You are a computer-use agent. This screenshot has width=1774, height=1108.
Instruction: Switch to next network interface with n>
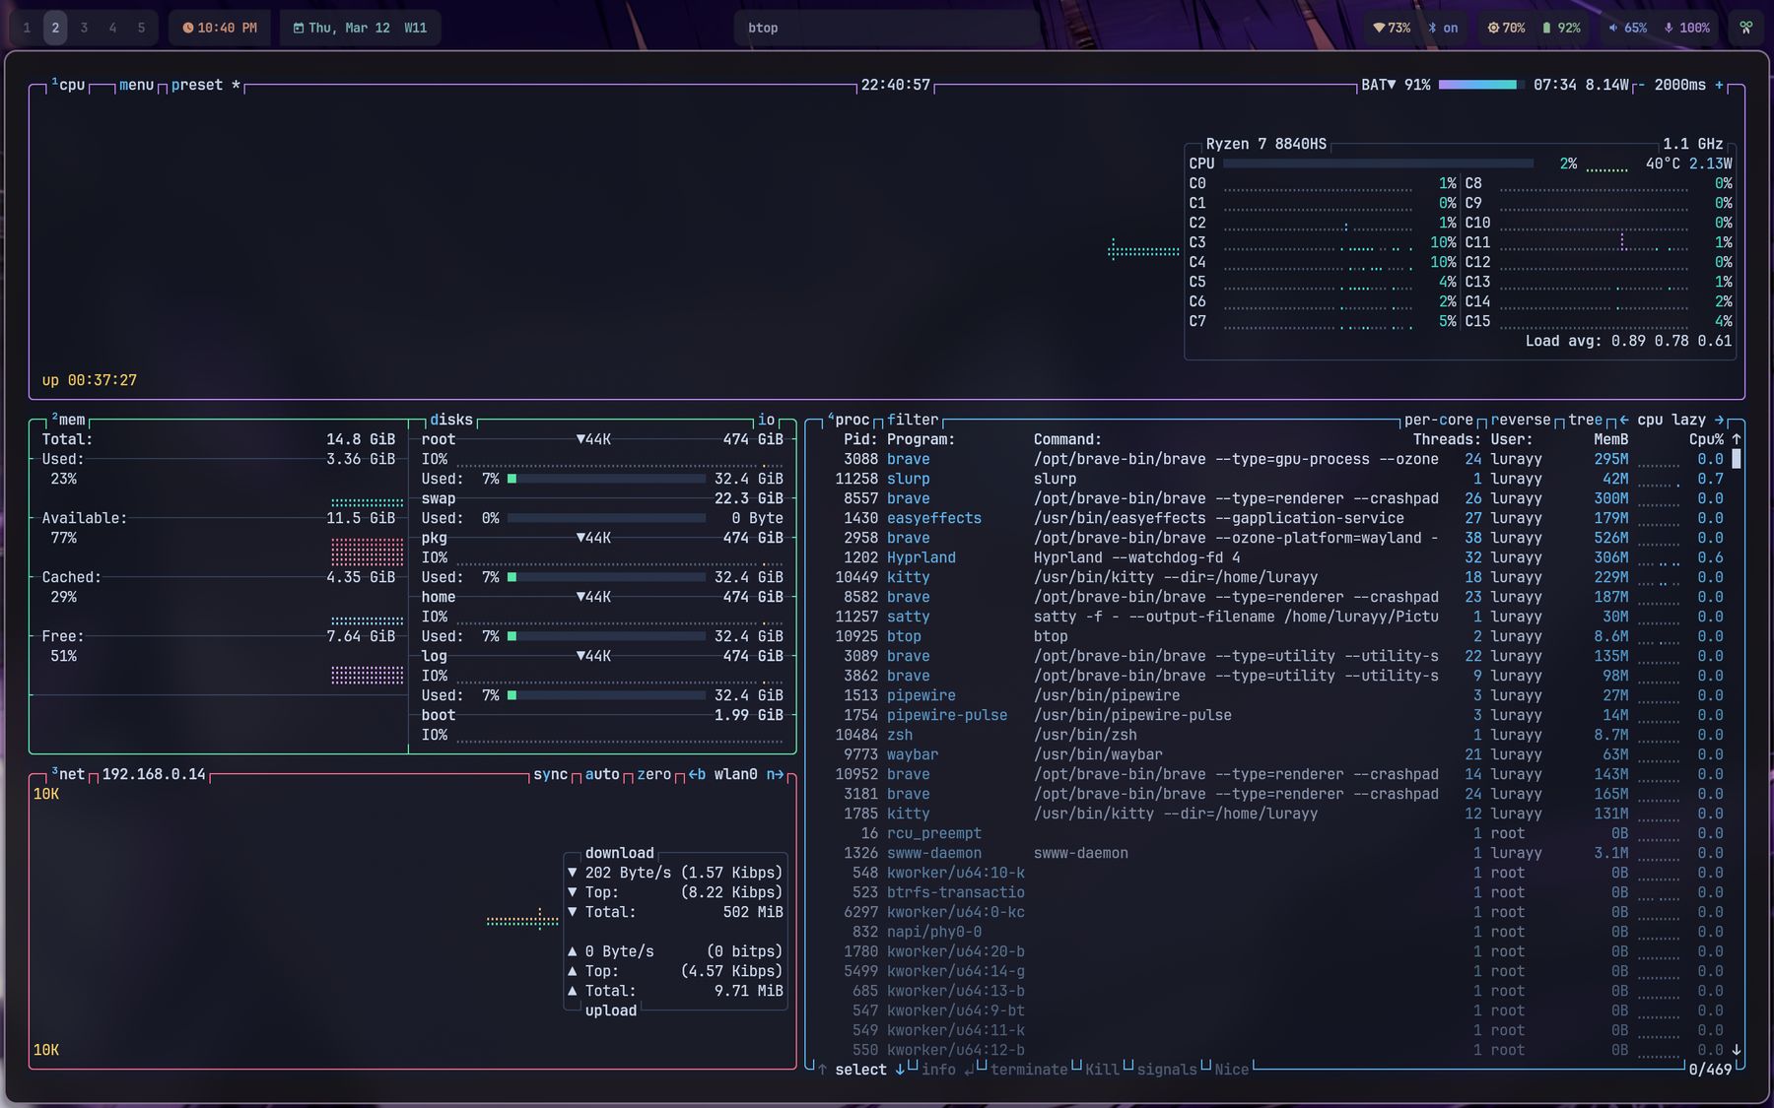(x=776, y=774)
